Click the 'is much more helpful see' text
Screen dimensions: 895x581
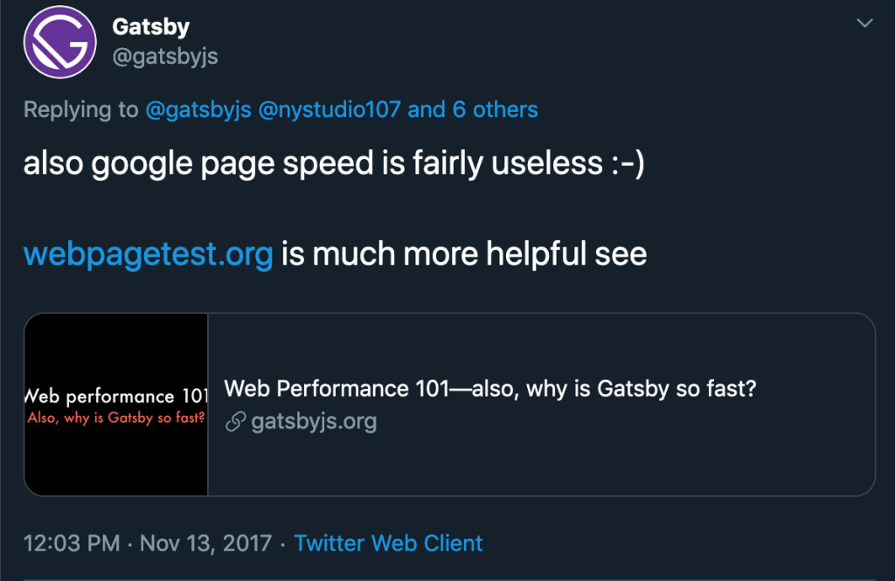click(x=463, y=254)
